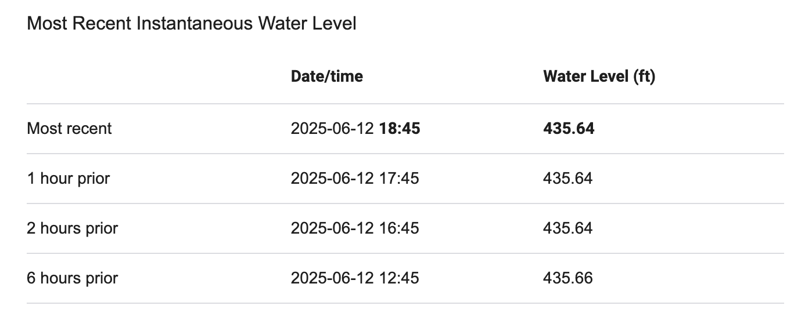The image size is (812, 320).
Task: Click the word 'prior' in the 6 hours row
Action: (x=102, y=278)
